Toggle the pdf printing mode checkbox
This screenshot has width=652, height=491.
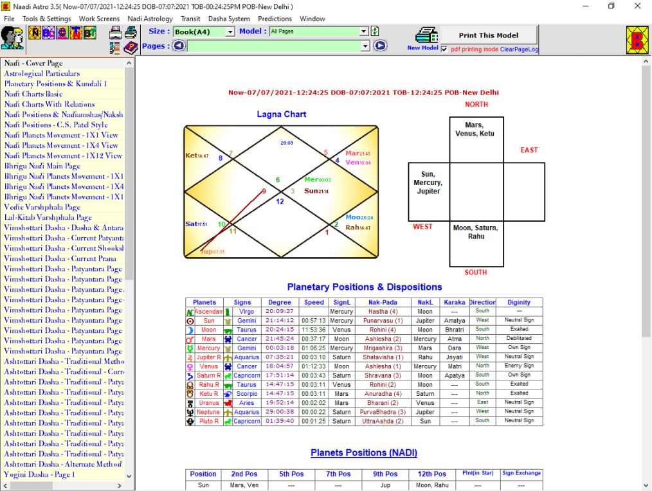point(444,49)
